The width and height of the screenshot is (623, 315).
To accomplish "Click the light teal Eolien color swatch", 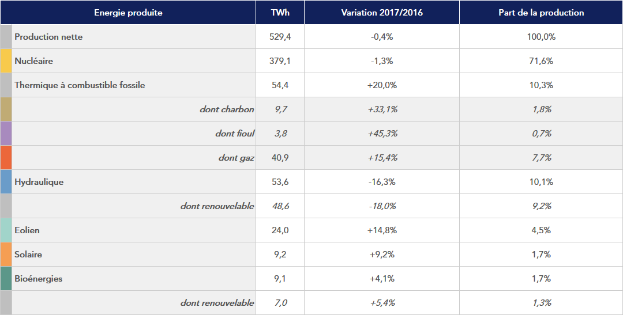I will pos(6,230).
